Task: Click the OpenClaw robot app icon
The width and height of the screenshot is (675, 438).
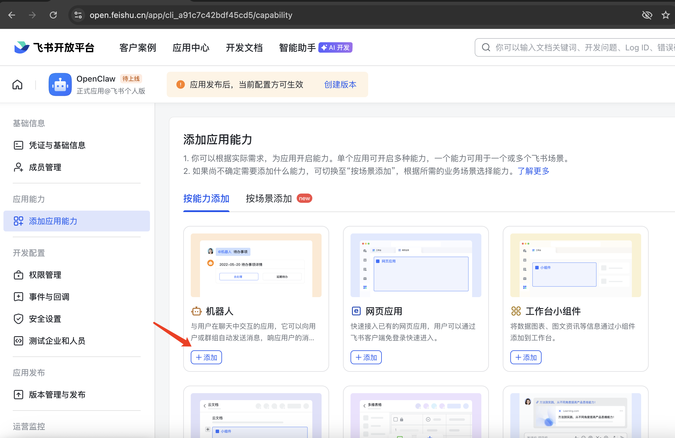Action: (x=60, y=84)
